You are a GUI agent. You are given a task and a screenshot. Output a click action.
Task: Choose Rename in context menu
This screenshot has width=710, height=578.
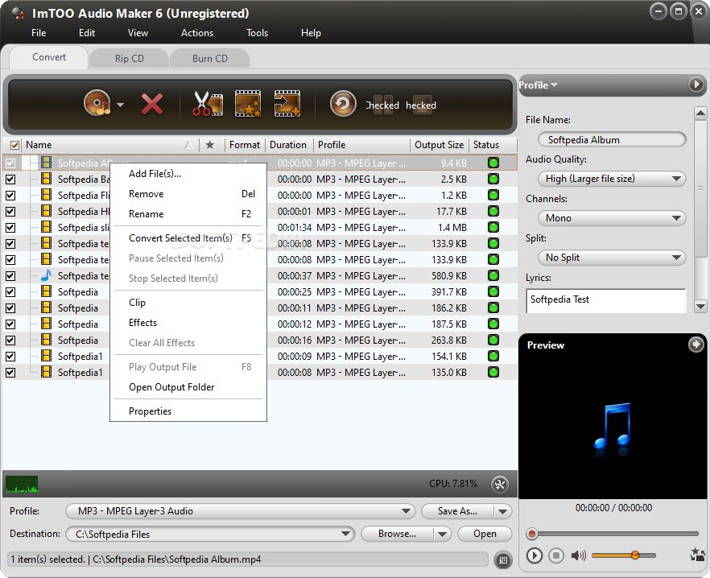[188, 214]
